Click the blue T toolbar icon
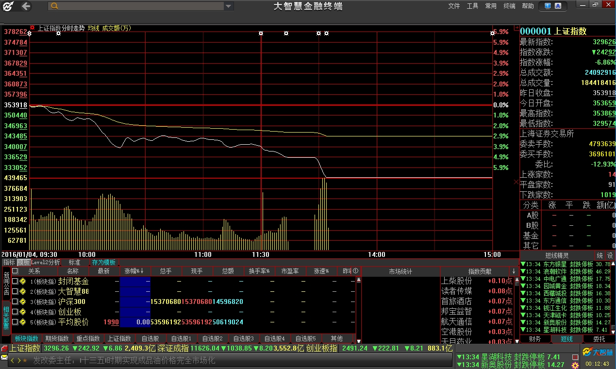616x369 pixels. [548, 6]
